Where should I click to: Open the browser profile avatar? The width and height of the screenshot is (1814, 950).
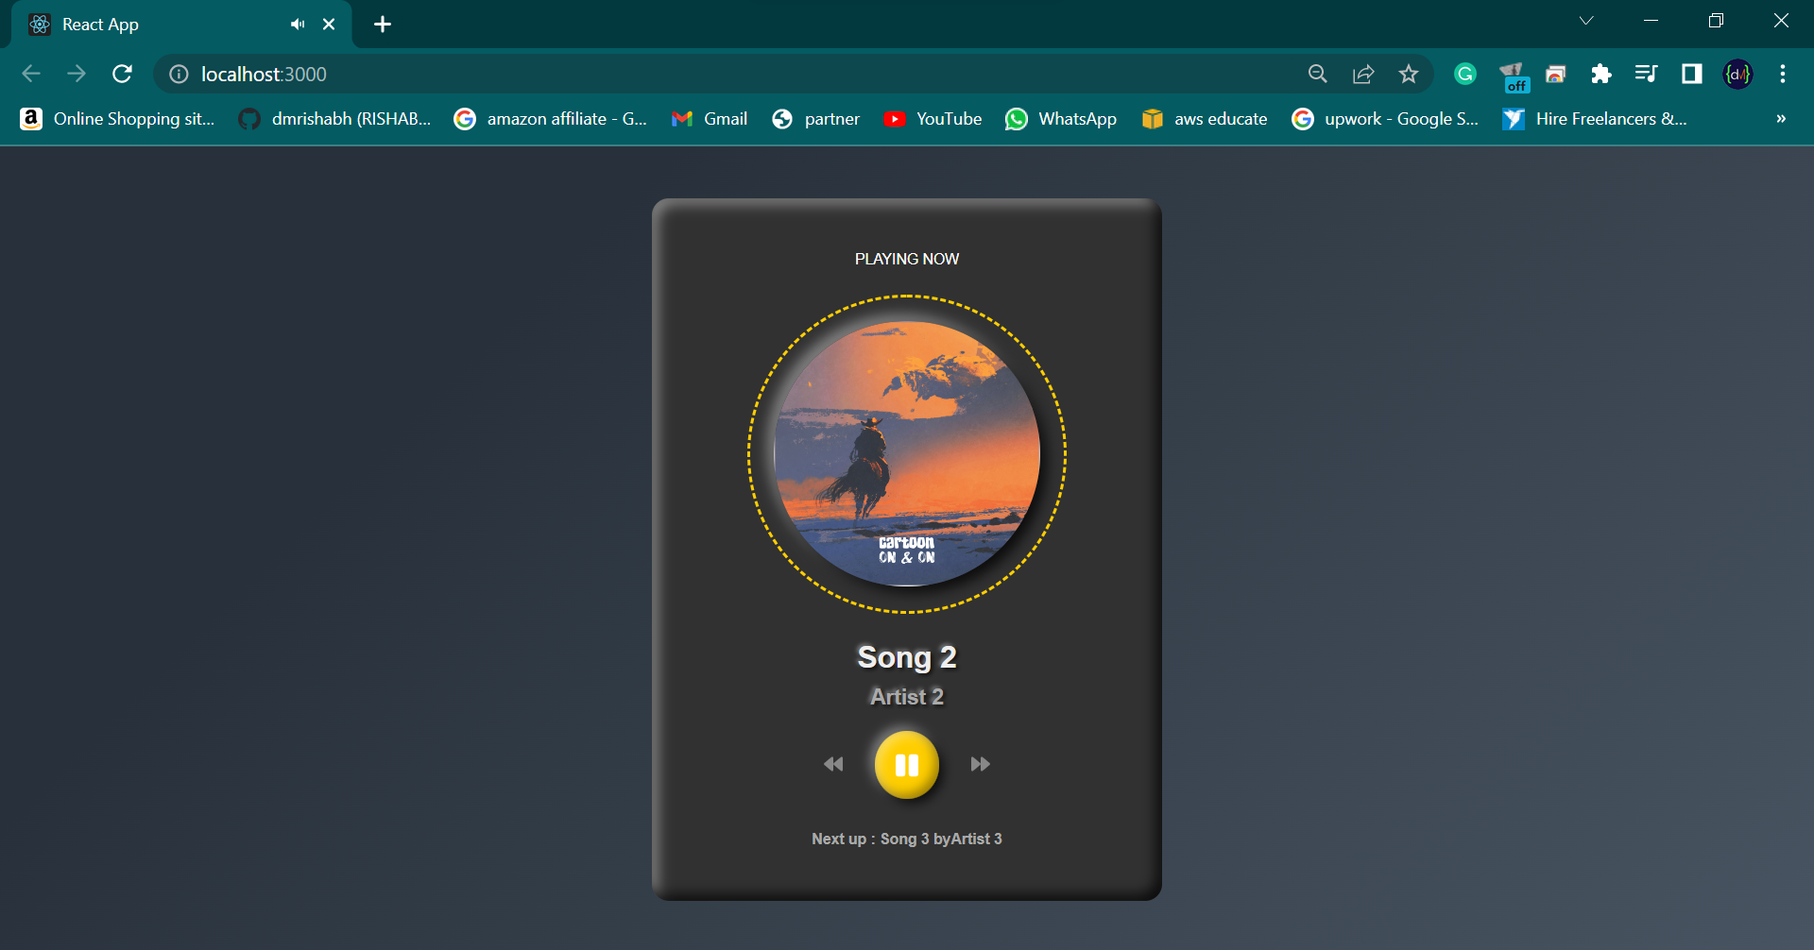(x=1738, y=74)
